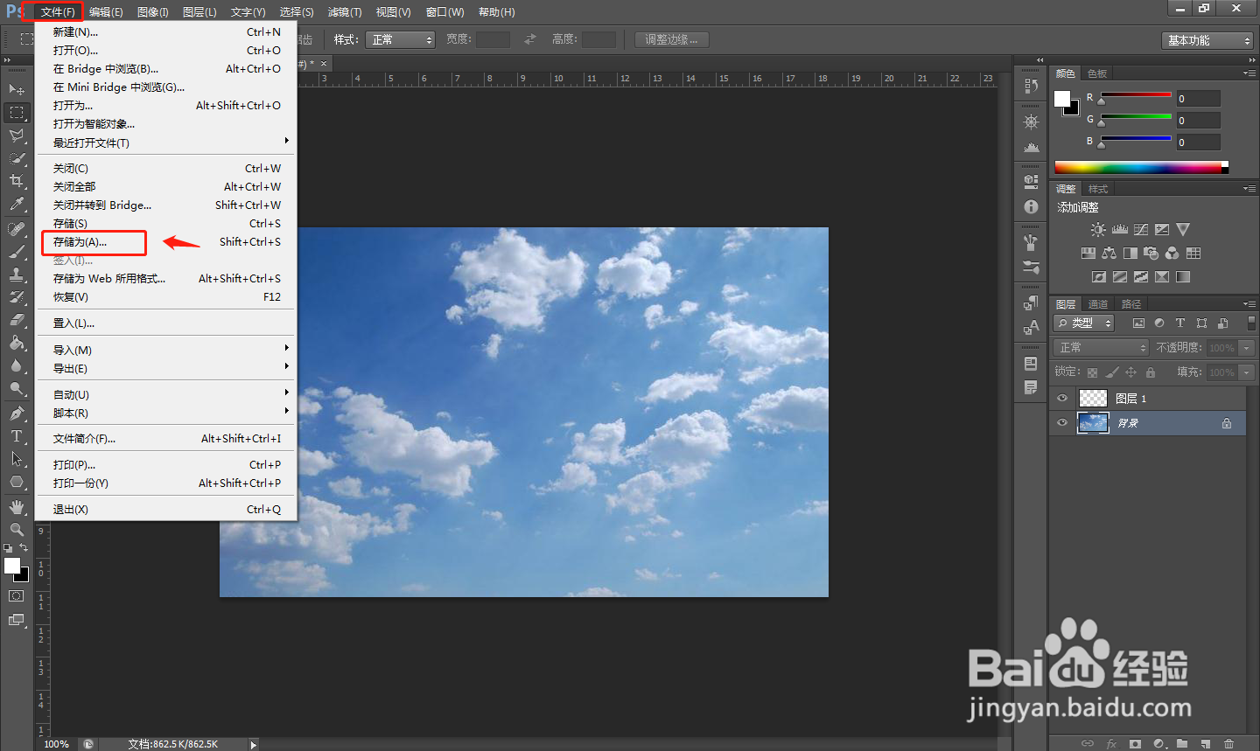Select the Hand tool
This screenshot has width=1260, height=751.
(x=17, y=507)
